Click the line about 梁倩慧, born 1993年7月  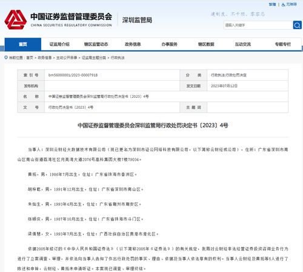click(x=93, y=234)
